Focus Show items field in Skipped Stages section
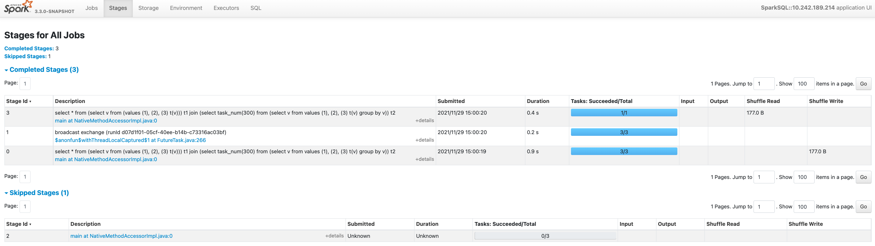This screenshot has height=246, width=875. [x=804, y=207]
